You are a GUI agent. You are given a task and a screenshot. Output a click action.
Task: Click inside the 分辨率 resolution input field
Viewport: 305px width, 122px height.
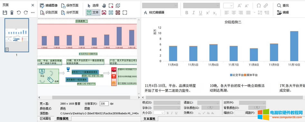tap(104, 104)
